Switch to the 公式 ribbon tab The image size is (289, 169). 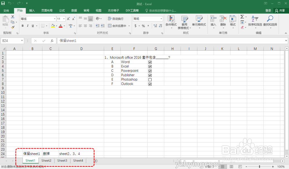(x=62, y=10)
